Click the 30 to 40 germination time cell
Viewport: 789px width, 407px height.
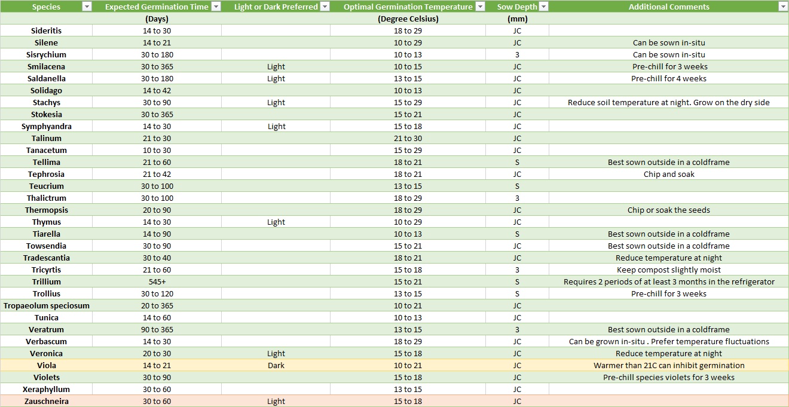157,258
